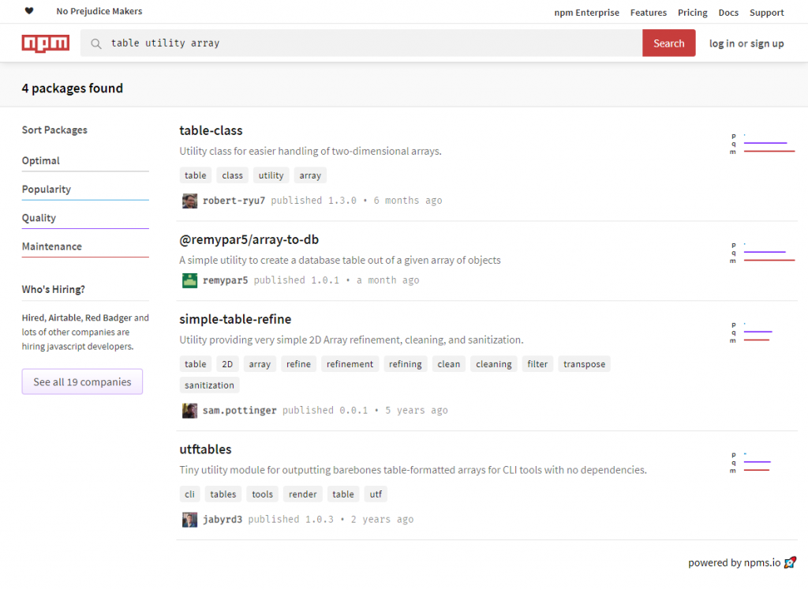Open npm Enterprise menu item
The width and height of the screenshot is (808, 590).
coord(586,13)
